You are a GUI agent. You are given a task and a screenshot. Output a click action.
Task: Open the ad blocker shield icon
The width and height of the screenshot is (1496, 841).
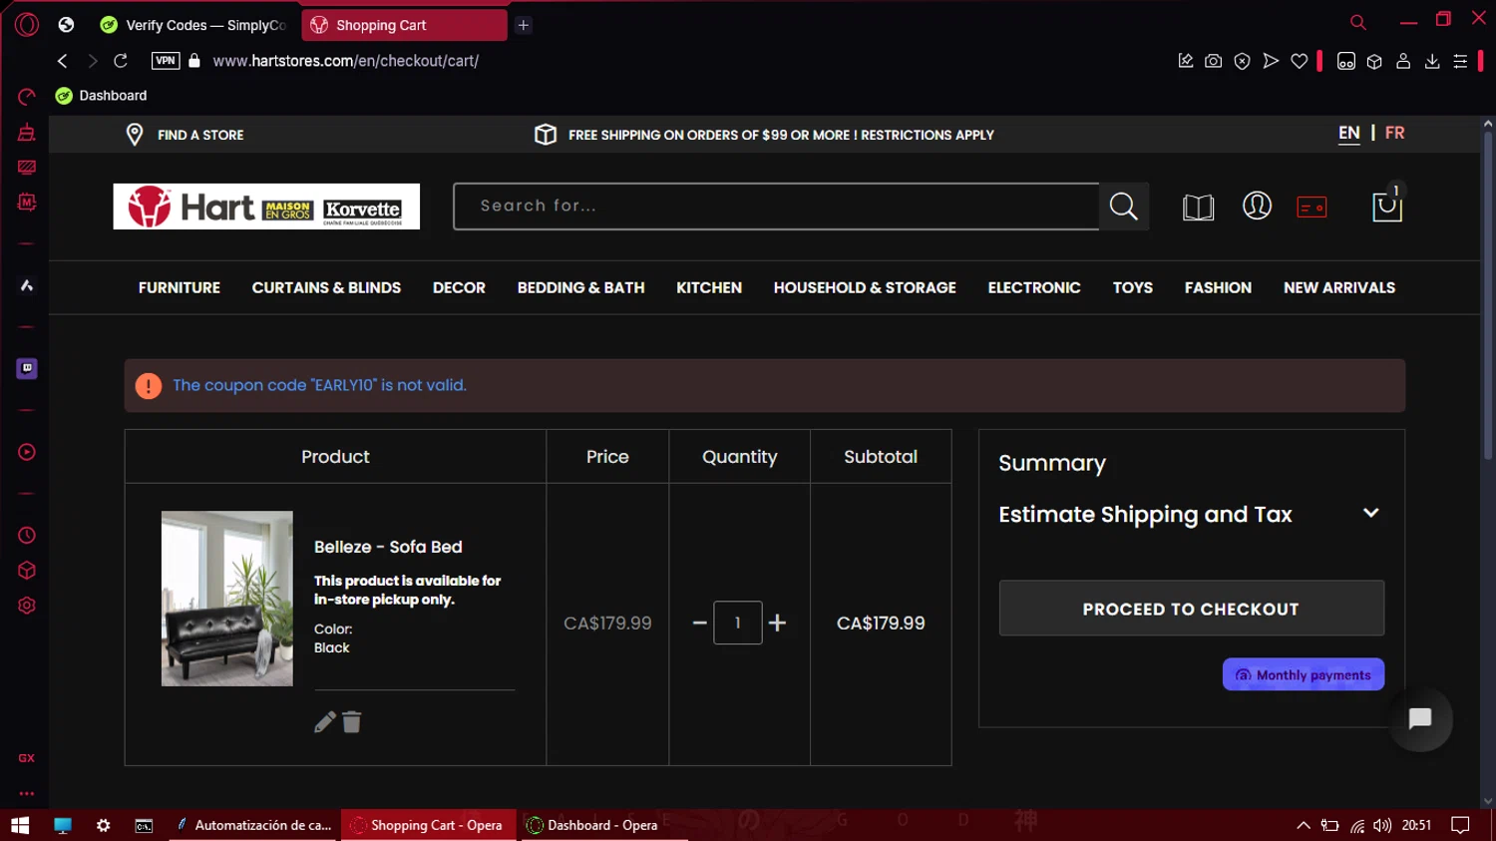point(1242,61)
